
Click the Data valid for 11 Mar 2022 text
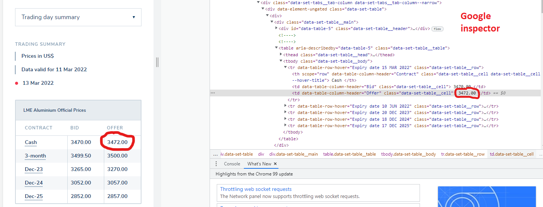click(x=54, y=69)
